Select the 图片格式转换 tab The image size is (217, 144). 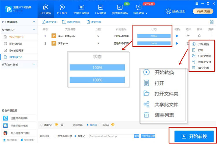(x=120, y=10)
